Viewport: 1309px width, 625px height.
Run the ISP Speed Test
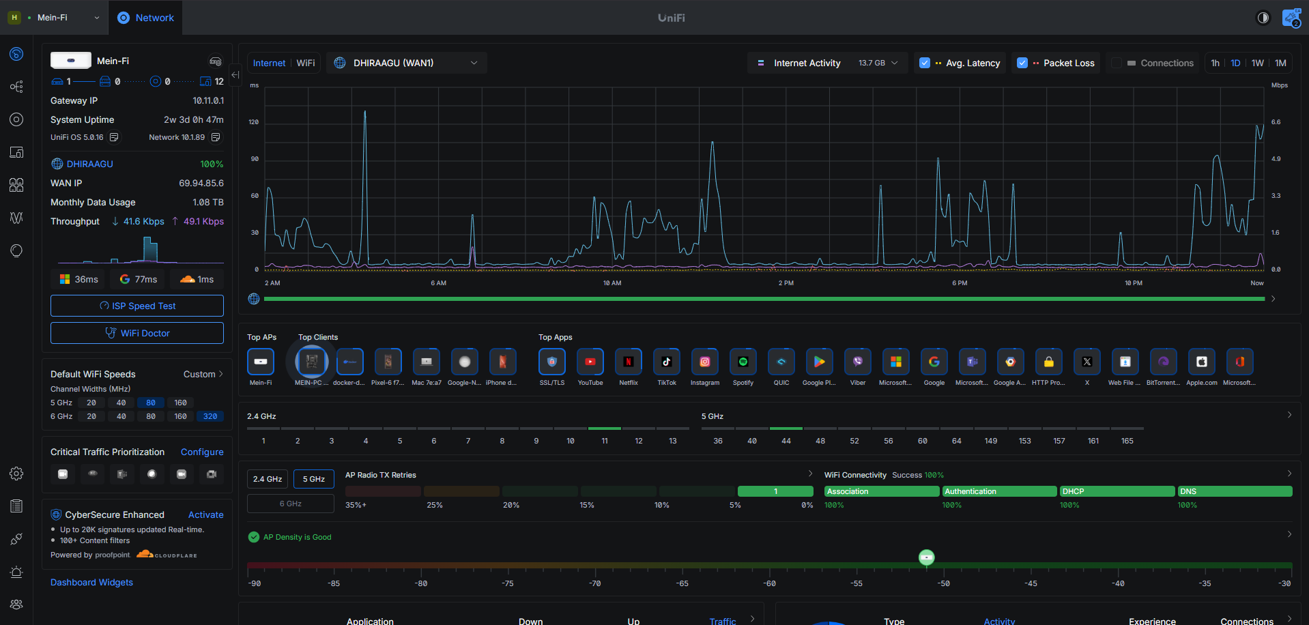coord(136,306)
